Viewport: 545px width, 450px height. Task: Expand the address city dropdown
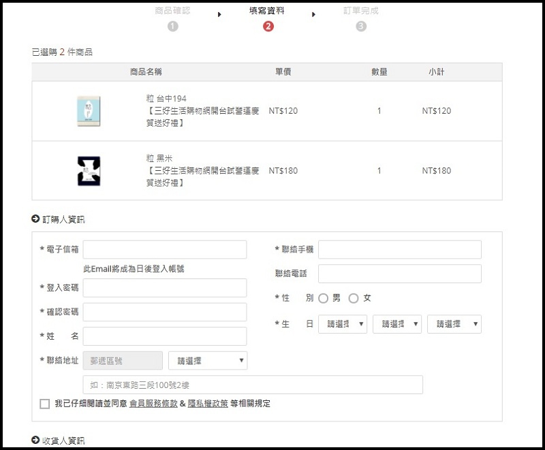pyautogui.click(x=208, y=360)
